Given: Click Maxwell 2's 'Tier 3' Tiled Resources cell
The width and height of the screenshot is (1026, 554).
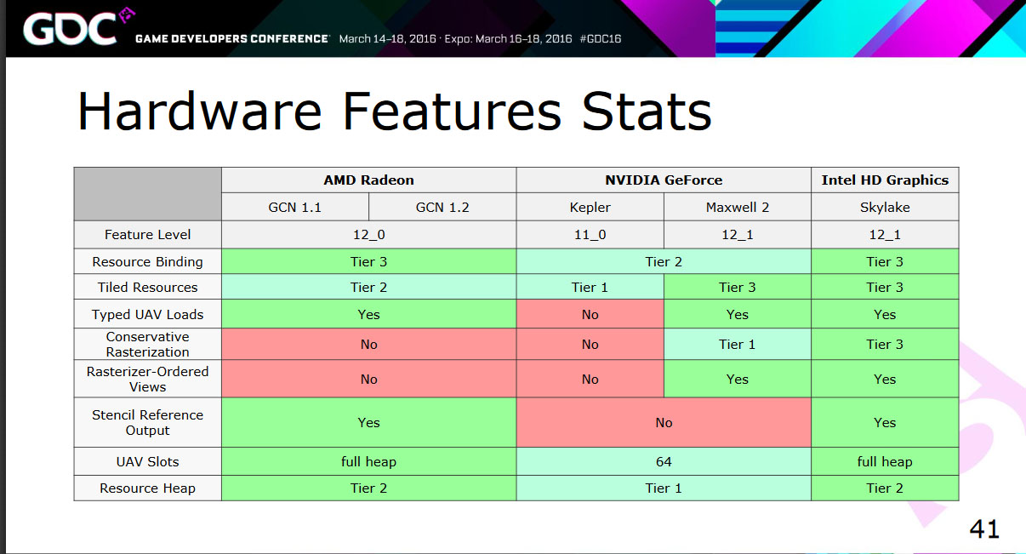Looking at the screenshot, I should pyautogui.click(x=738, y=287).
